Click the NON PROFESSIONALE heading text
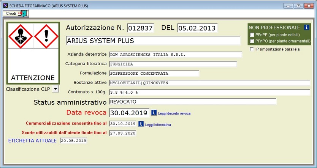The width and height of the screenshot is (317, 168). pos(274,27)
